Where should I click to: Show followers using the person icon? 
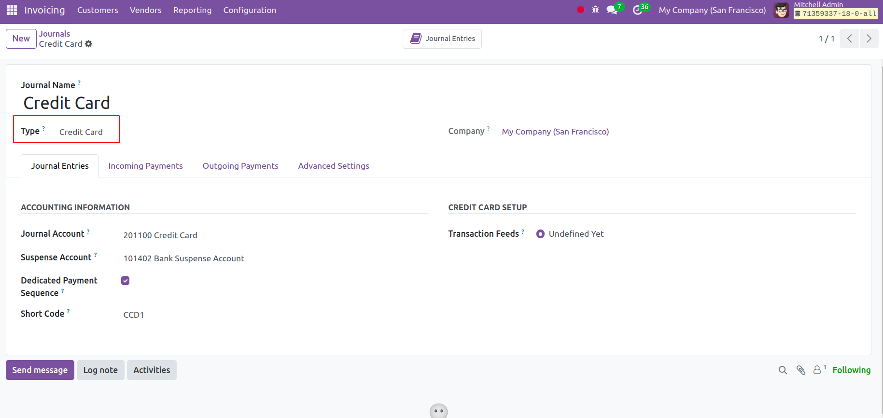[x=817, y=370]
